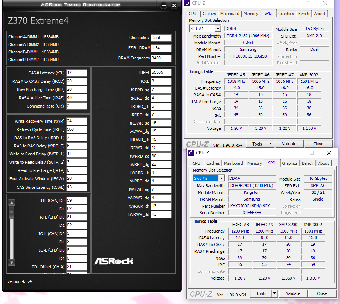Close the ASRock Timing Configurator window
The image size is (340, 304).
click(174, 6)
